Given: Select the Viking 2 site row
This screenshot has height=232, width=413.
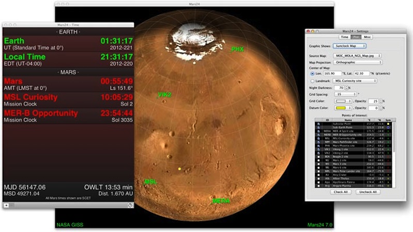Looking at the screenshot, I should (x=354, y=153).
